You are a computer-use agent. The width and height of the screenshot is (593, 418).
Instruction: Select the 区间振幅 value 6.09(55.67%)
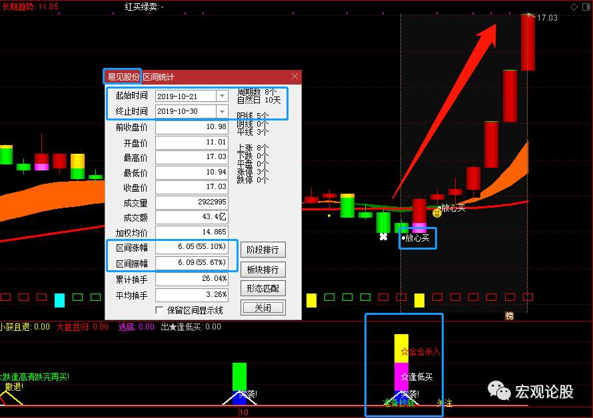pyautogui.click(x=192, y=263)
